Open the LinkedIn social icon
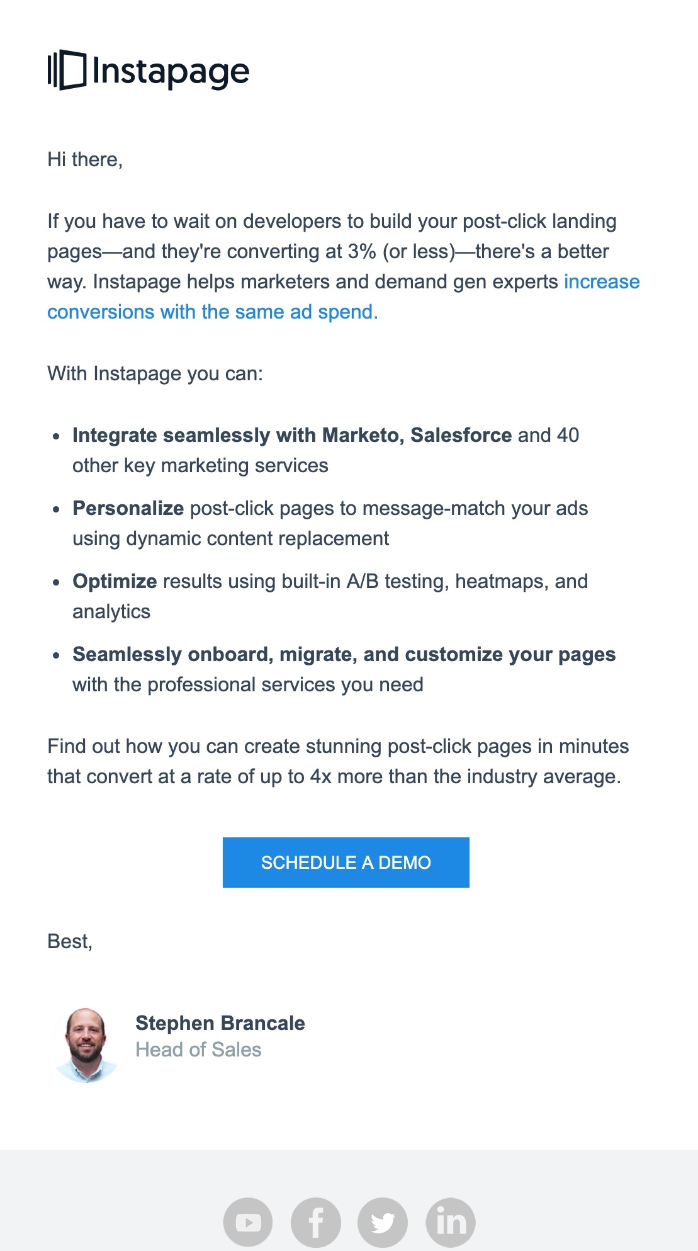The image size is (698, 1251). click(451, 1222)
